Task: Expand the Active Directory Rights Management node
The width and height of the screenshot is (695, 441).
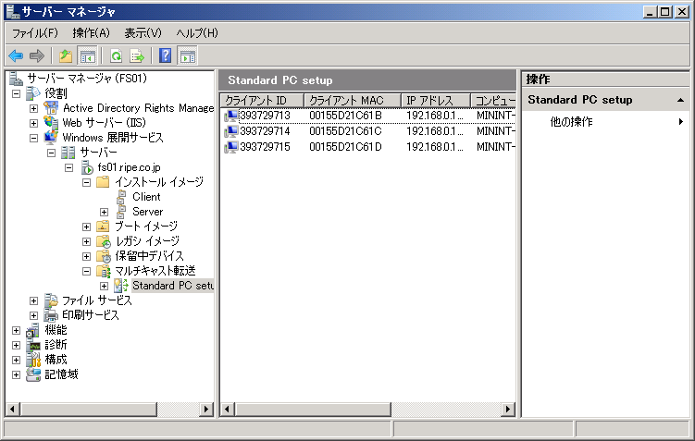Action: 34,108
